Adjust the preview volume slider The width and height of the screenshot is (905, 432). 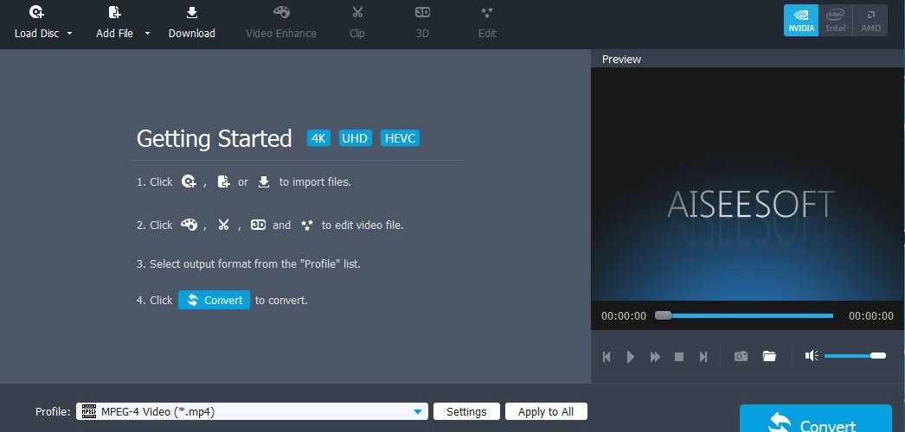[855, 356]
